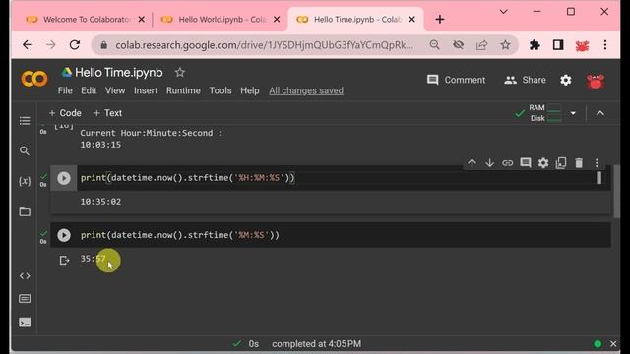Open more cell actions menu
The image size is (630, 354).
tap(597, 163)
